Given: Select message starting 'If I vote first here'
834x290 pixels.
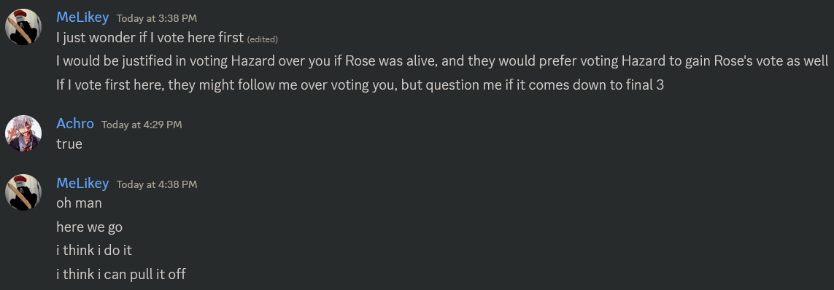Looking at the screenshot, I should pyautogui.click(x=360, y=85).
